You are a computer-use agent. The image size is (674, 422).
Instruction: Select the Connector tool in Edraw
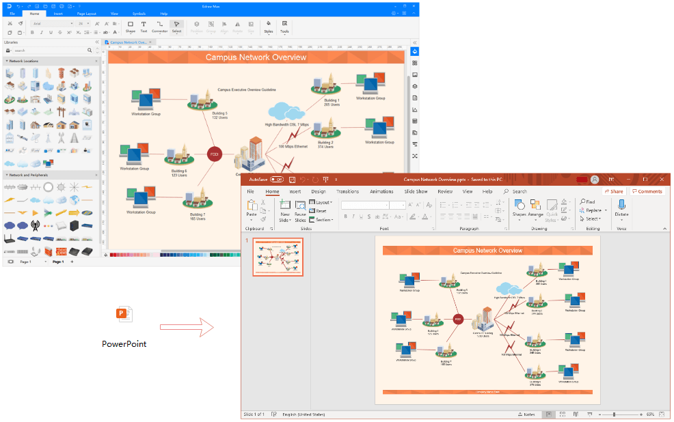pyautogui.click(x=160, y=26)
